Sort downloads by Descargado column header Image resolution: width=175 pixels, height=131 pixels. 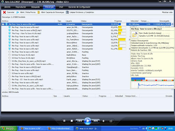pos(161,21)
